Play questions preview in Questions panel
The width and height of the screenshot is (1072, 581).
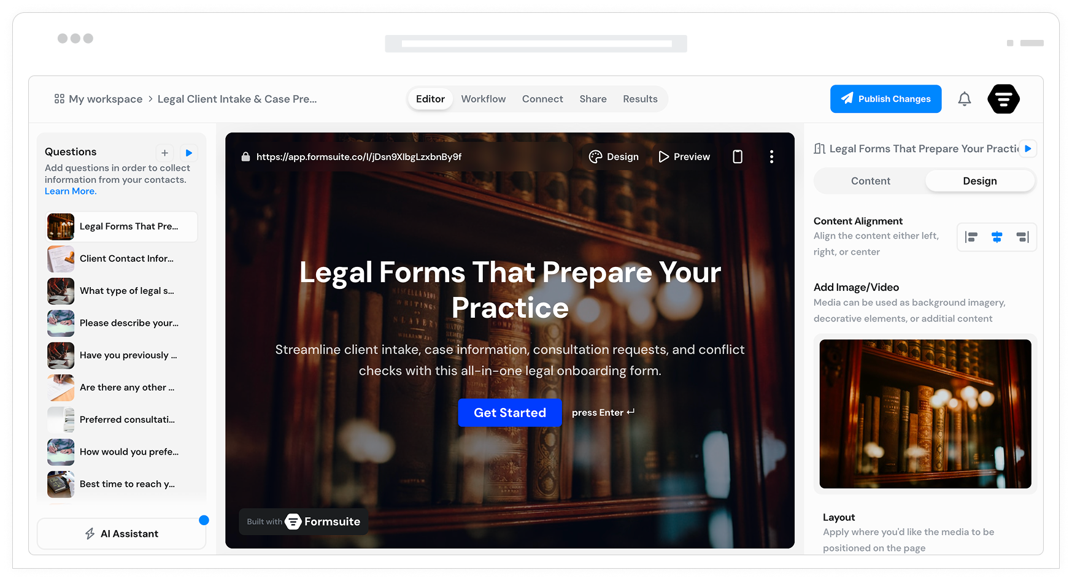point(189,153)
